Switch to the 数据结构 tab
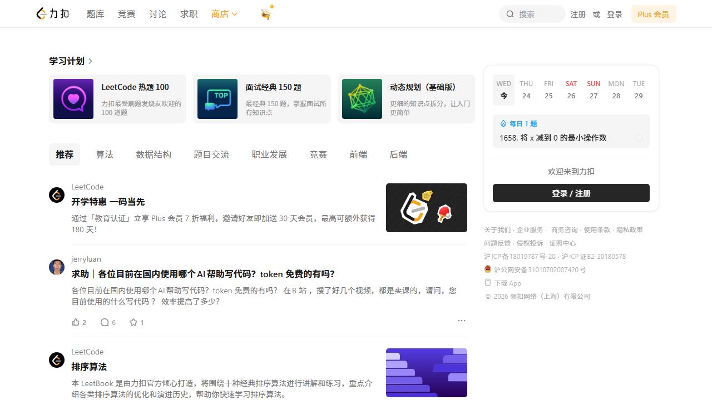The width and height of the screenshot is (712, 400). point(154,154)
